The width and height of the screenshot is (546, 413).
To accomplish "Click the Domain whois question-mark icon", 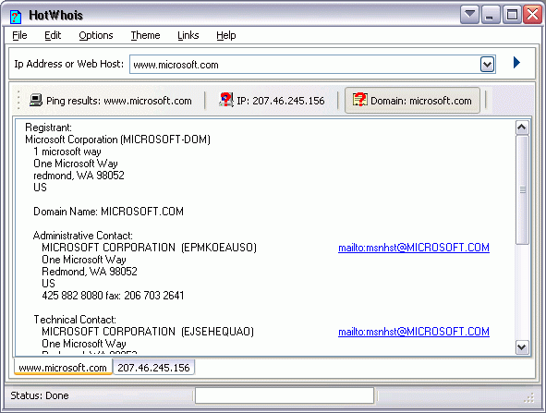I will [359, 100].
